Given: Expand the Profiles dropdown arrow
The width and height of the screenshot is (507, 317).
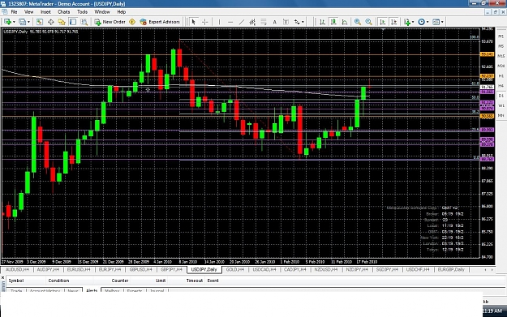Looking at the screenshot, I should point(28,22).
